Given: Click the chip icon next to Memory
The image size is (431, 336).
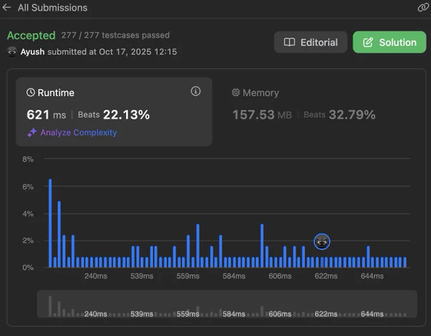Looking at the screenshot, I should pos(236,93).
